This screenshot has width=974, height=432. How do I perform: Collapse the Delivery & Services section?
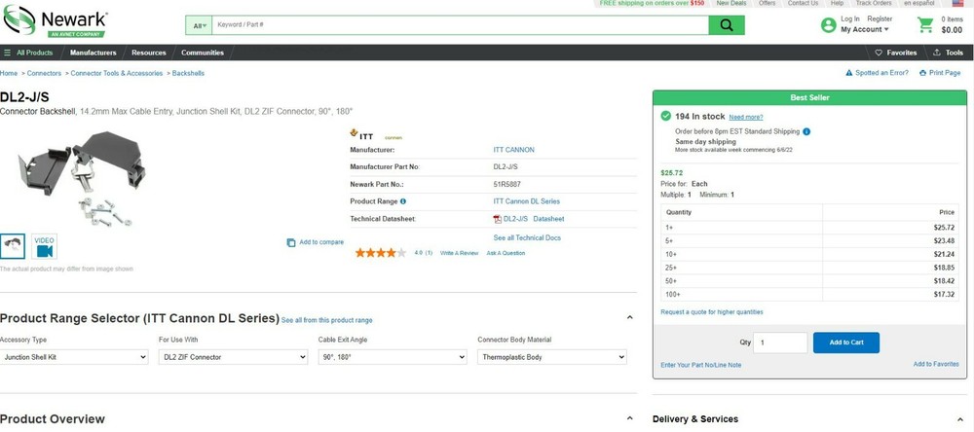961,419
